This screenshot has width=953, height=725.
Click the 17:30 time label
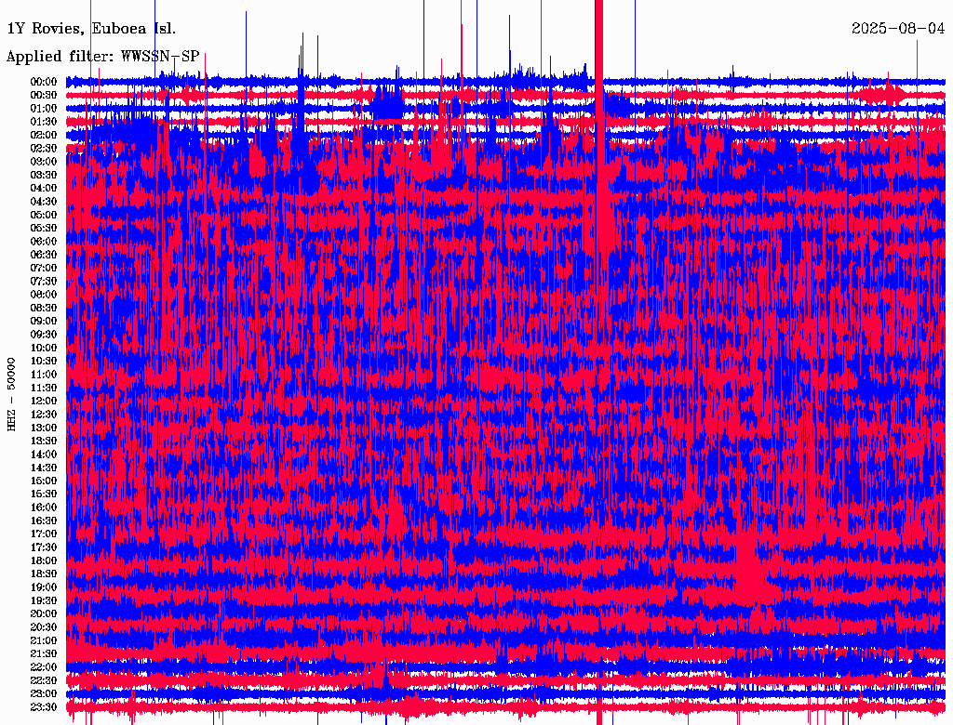[44, 547]
